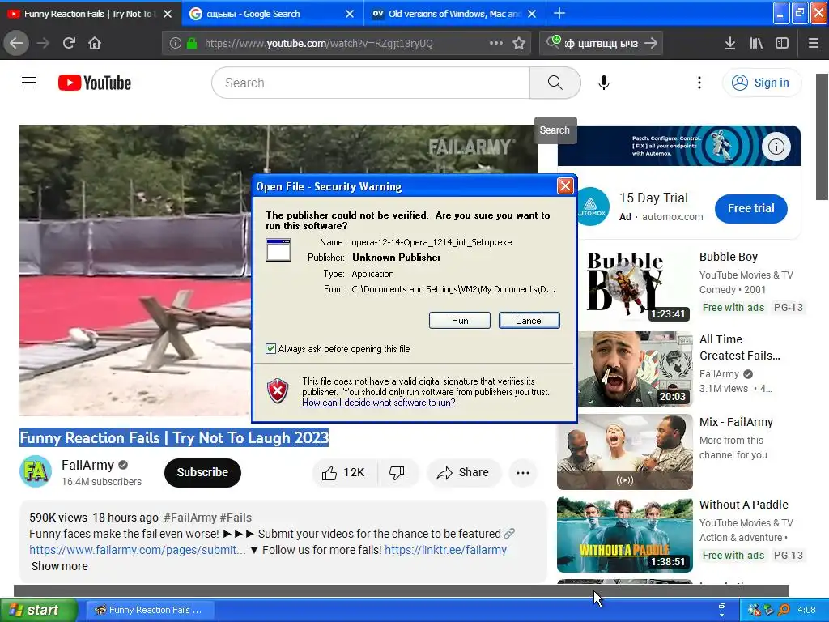The width and height of the screenshot is (829, 622).
Task: Open How can I decide what software link
Action: tap(379, 403)
